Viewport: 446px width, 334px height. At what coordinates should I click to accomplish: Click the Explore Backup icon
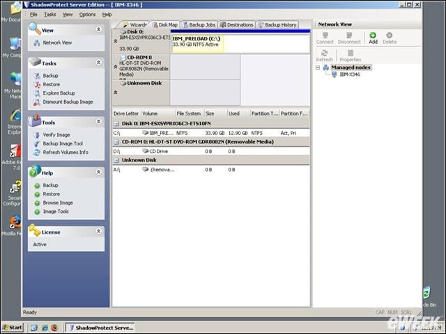coord(37,93)
